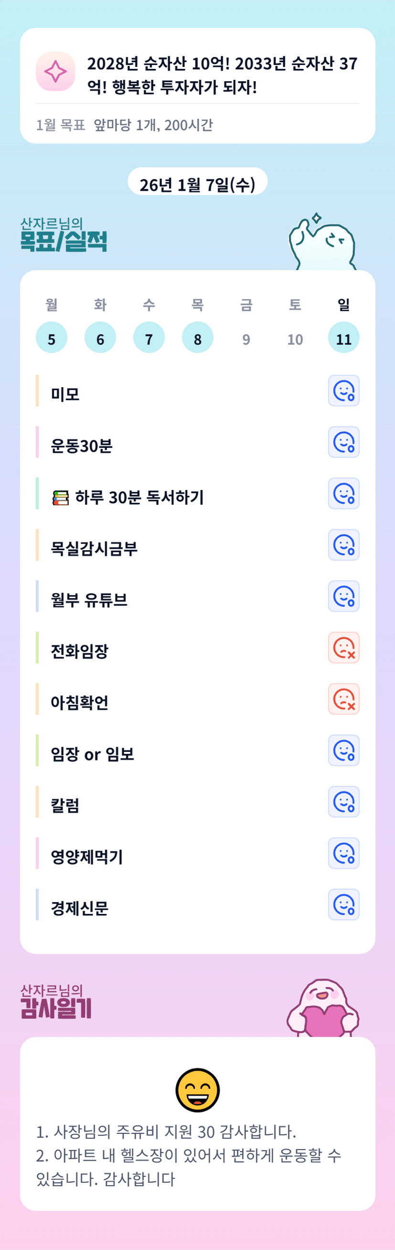
Task: Open the 26년 1월 7일(수) date selector
Action: [x=197, y=184]
